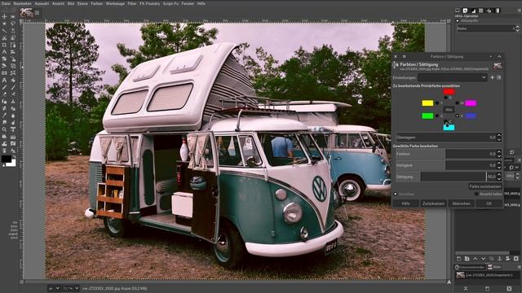Screen dimensions: 522x293
Task: Open presets menu icon beside the plus
Action: click(x=498, y=77)
